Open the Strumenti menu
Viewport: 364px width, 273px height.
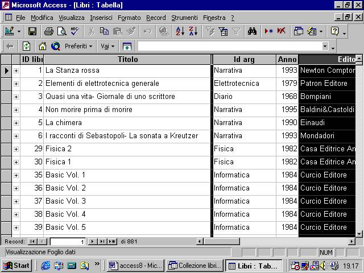point(184,18)
